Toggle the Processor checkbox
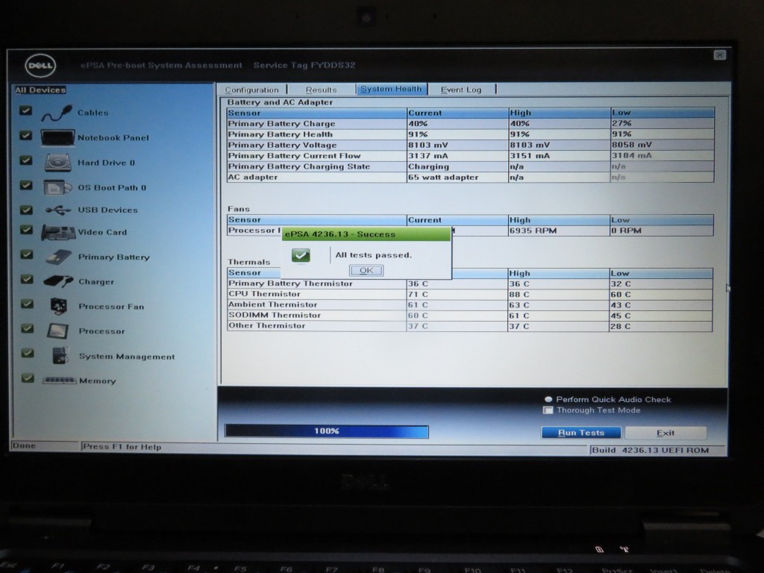Screen dimensions: 764x573 pyautogui.click(x=28, y=328)
